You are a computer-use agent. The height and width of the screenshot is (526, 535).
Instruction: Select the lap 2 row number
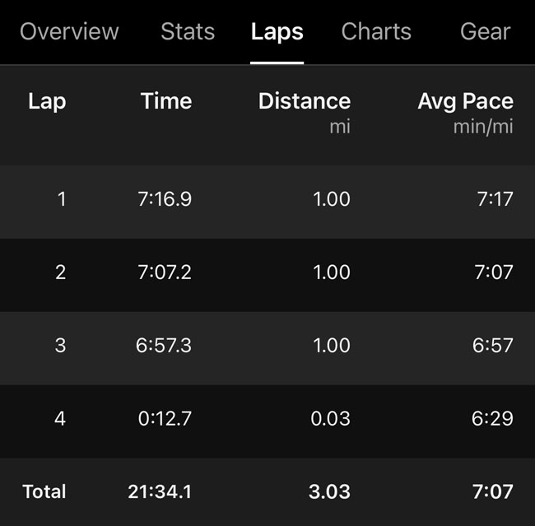(x=60, y=272)
